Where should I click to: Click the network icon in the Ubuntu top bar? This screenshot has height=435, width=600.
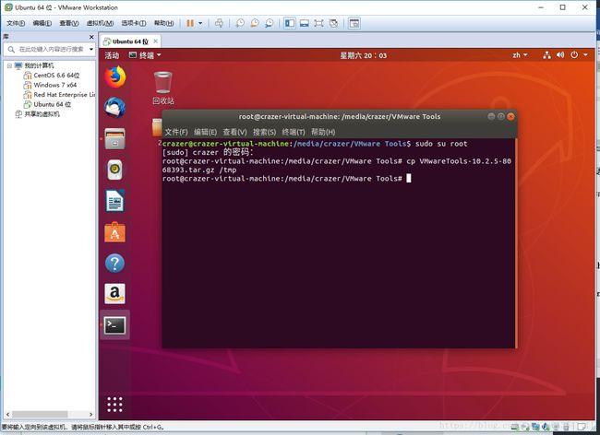point(546,55)
